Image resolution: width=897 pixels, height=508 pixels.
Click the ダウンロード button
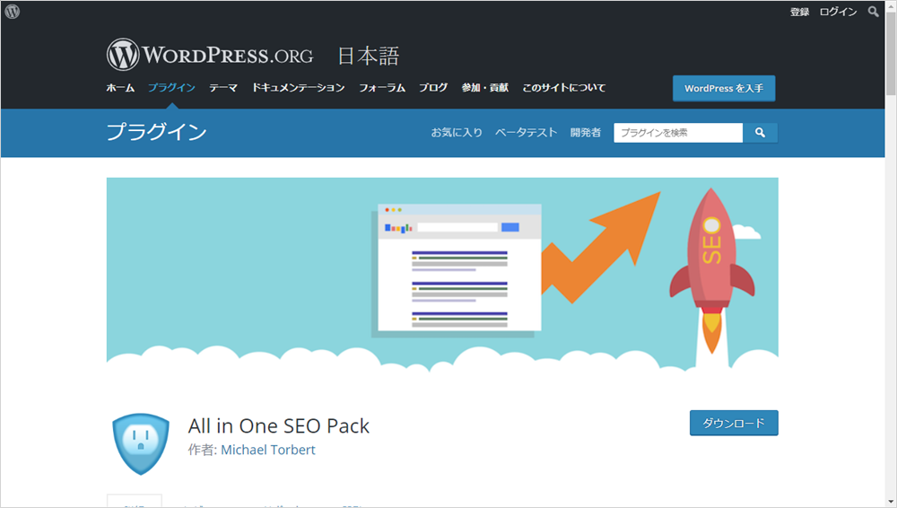point(734,424)
